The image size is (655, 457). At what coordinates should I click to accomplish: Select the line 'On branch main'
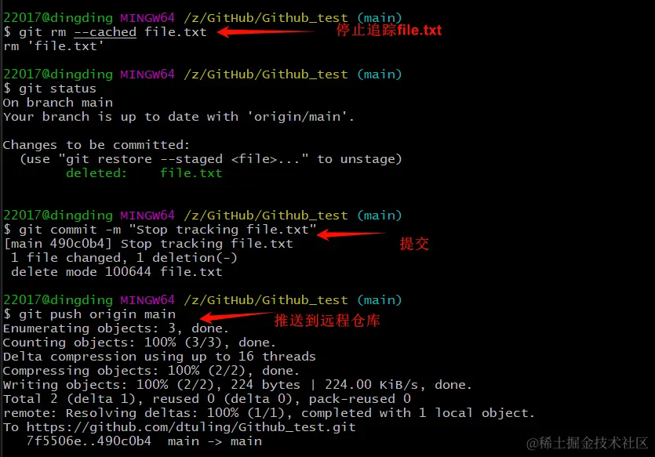point(57,103)
